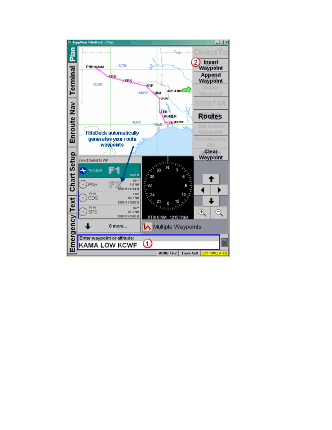Select the CDS waypoint row
This screenshot has width=332, height=430.
click(x=109, y=198)
